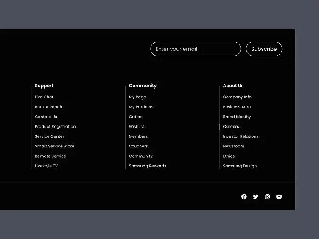319x239 pixels.
Task: Open Livestyle TV link
Action: point(46,166)
